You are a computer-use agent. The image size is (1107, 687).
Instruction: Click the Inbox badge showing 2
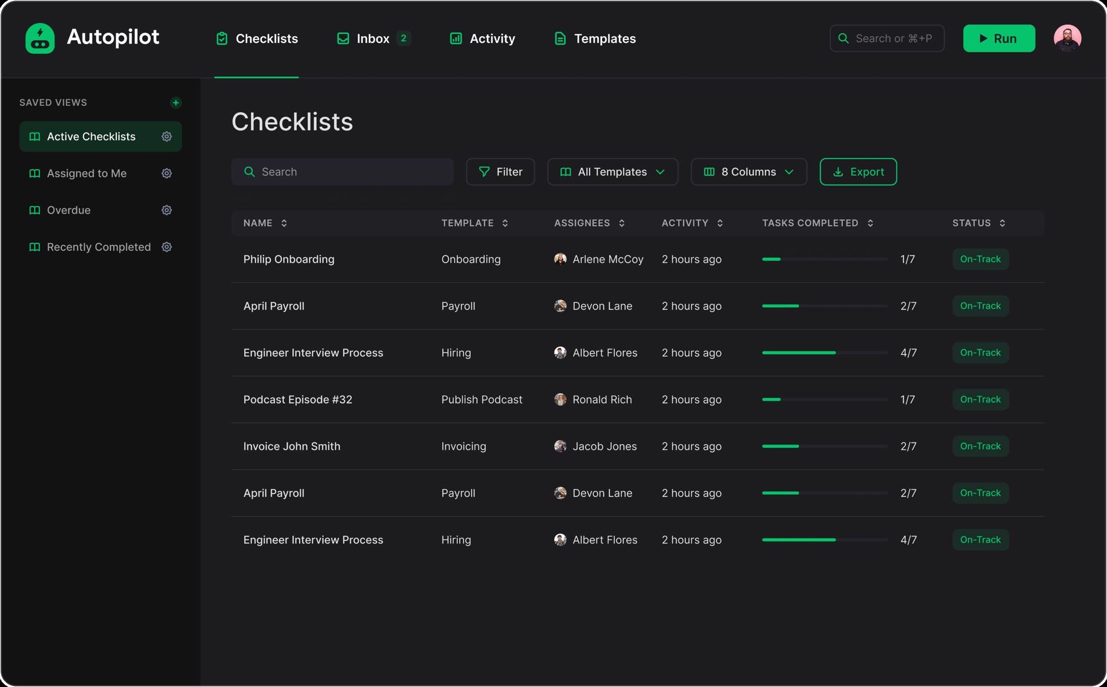click(x=403, y=38)
